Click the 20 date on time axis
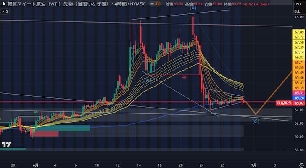 [181, 165]
